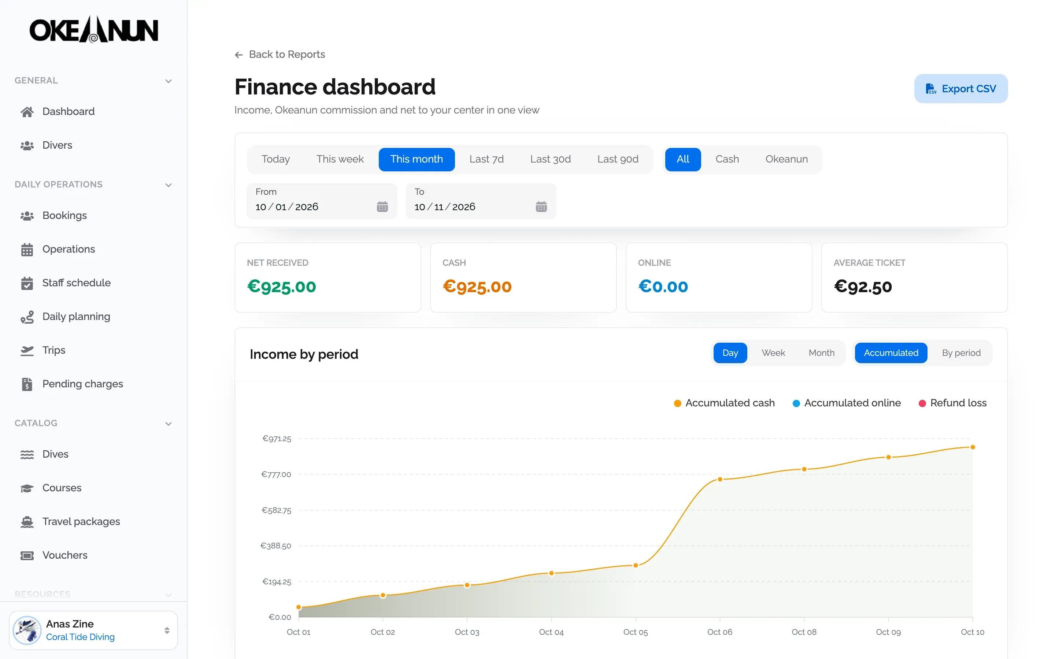Filter payments by All
This screenshot has height=659, width=1055.
pyautogui.click(x=683, y=159)
